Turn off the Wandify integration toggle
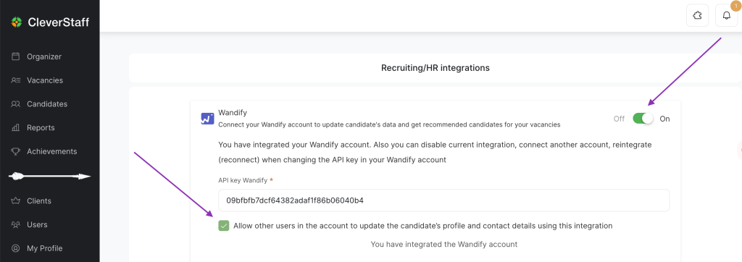742x262 pixels. click(x=643, y=119)
